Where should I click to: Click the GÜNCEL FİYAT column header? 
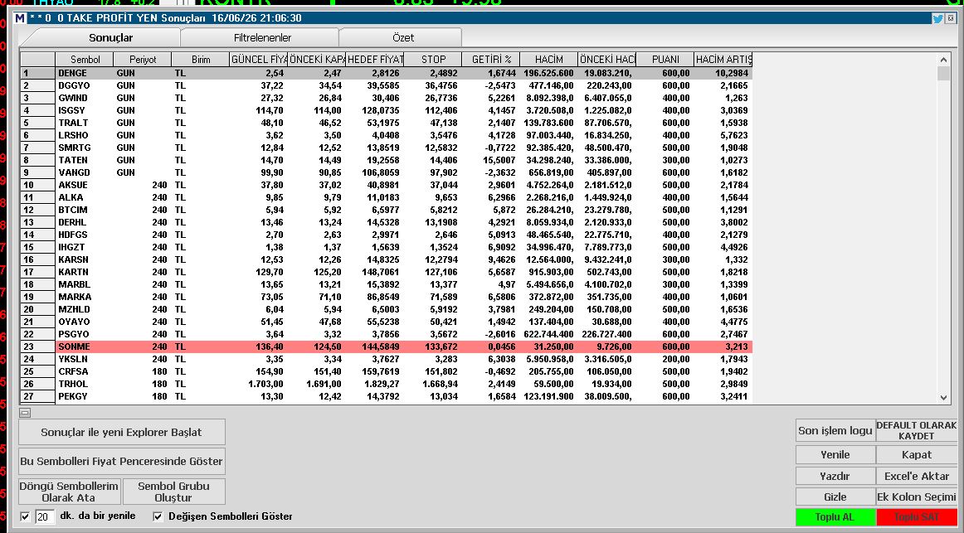coord(259,60)
